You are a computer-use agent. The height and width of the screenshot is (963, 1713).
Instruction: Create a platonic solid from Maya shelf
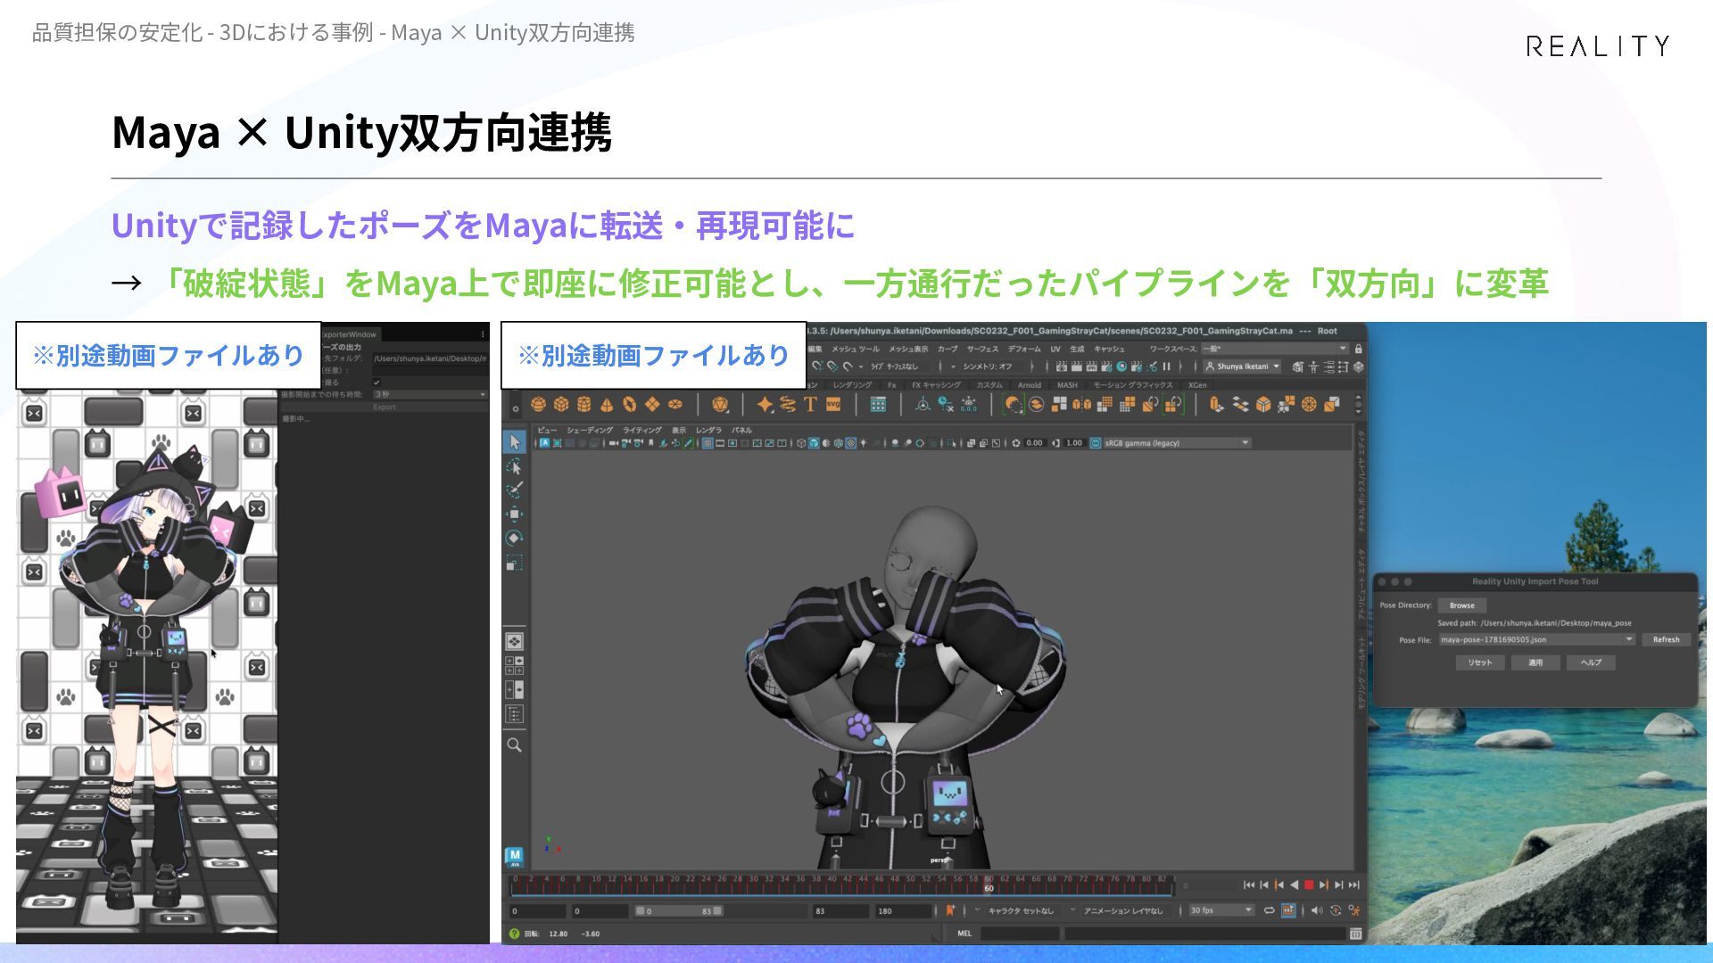(720, 405)
